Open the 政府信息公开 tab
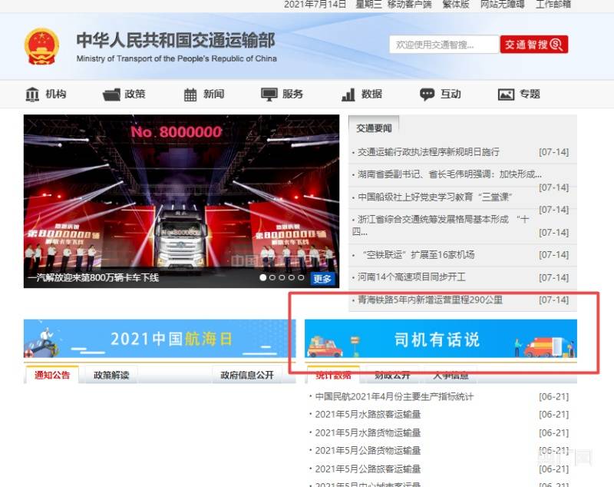Screen dimensions: 614x487 coord(246,375)
